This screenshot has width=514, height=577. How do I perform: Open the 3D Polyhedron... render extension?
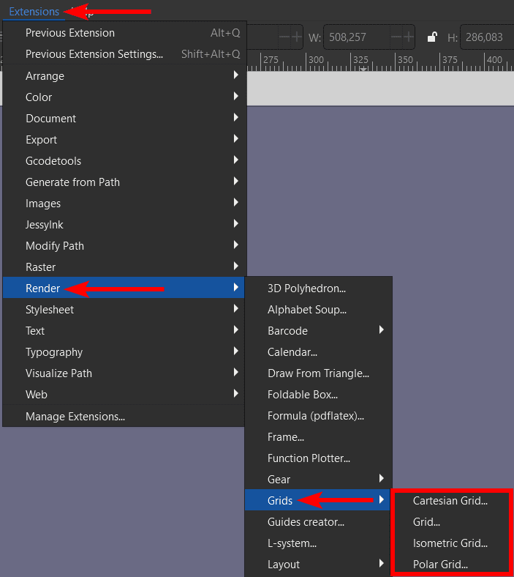(x=306, y=288)
